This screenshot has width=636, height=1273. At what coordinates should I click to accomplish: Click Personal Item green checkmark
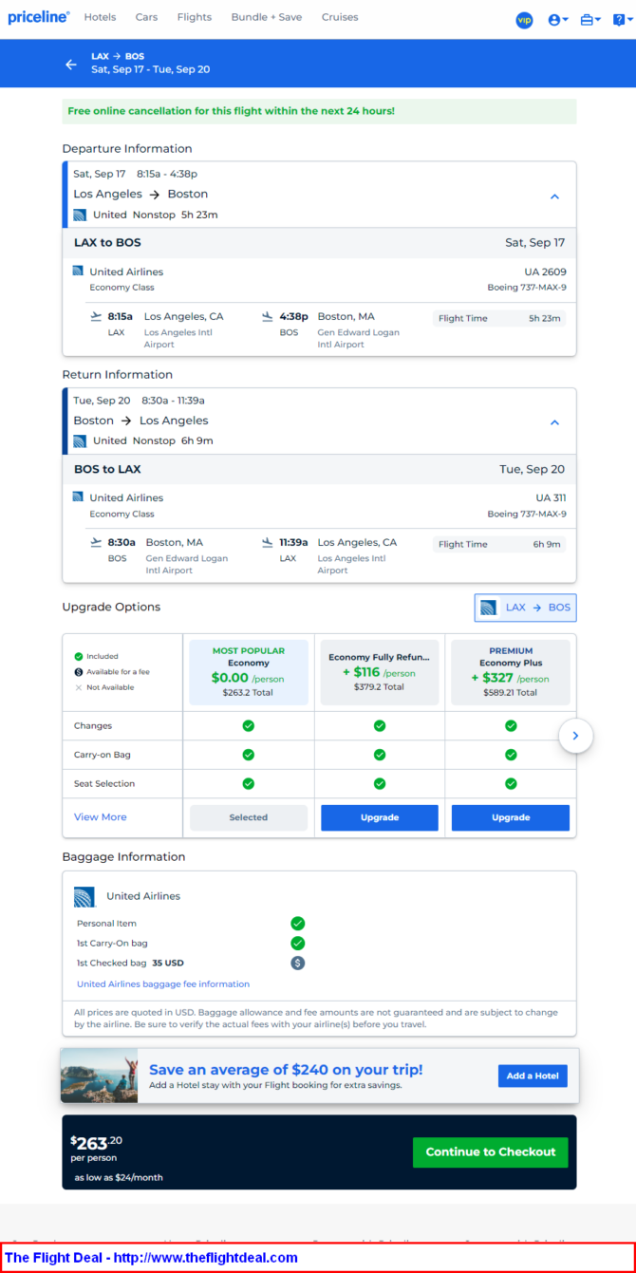pos(298,924)
